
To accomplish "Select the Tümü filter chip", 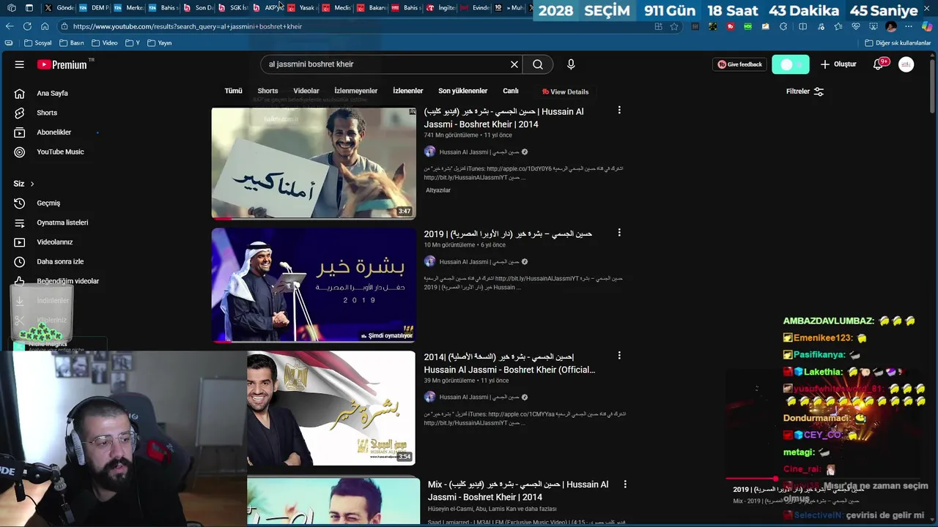I will (x=233, y=91).
